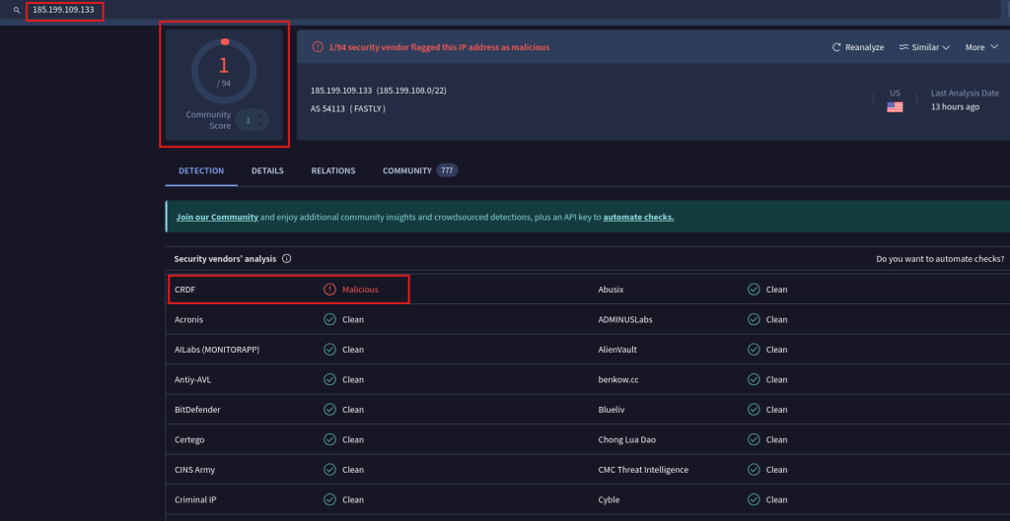
Task: Select the BitDefender vendor name
Action: tap(197, 410)
